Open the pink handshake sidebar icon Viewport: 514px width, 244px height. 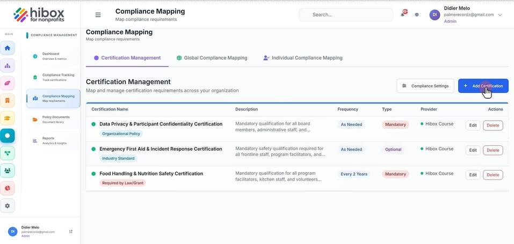(x=7, y=83)
